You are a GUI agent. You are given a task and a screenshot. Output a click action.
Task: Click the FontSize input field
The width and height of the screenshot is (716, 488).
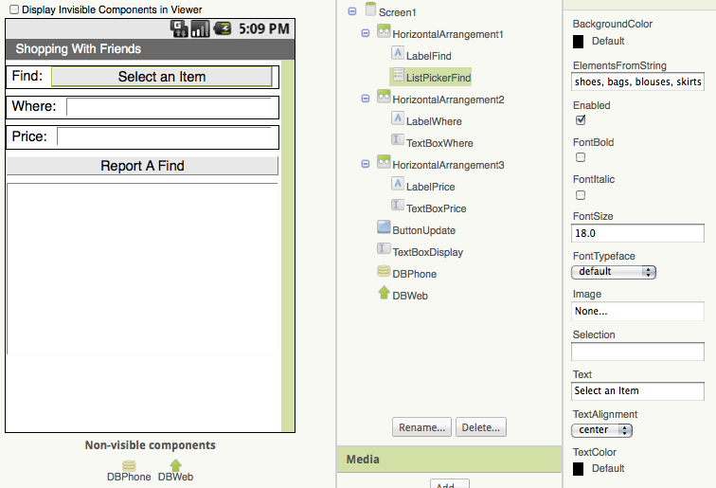637,233
